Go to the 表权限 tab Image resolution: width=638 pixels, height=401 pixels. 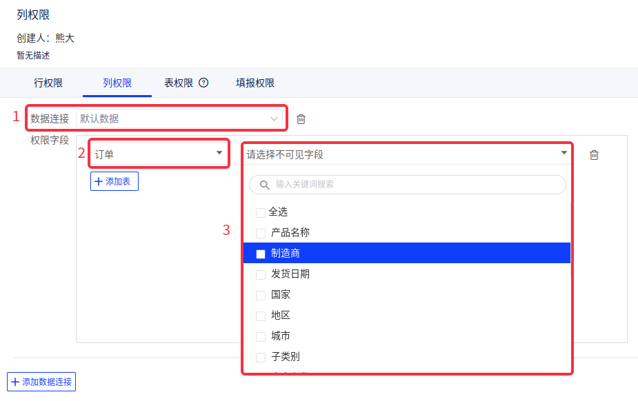click(178, 83)
